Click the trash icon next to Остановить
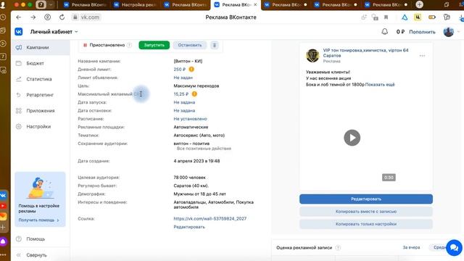Viewport: 464px width, 261px height. click(215, 45)
